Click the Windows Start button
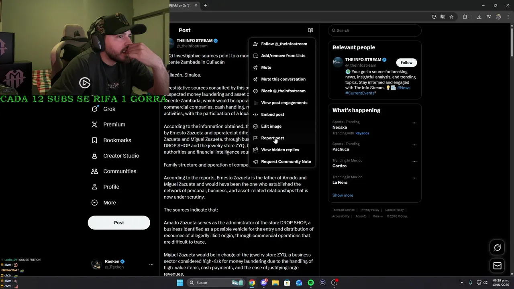 pos(180,283)
